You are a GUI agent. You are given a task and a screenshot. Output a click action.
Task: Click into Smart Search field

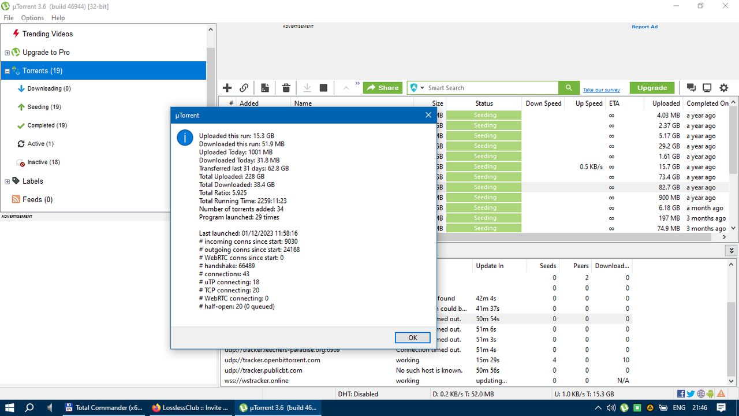492,88
